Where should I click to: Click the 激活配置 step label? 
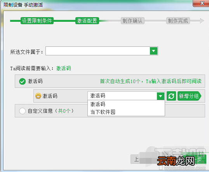87,21
